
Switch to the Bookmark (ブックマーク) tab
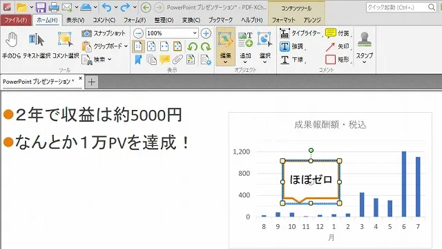(220, 20)
